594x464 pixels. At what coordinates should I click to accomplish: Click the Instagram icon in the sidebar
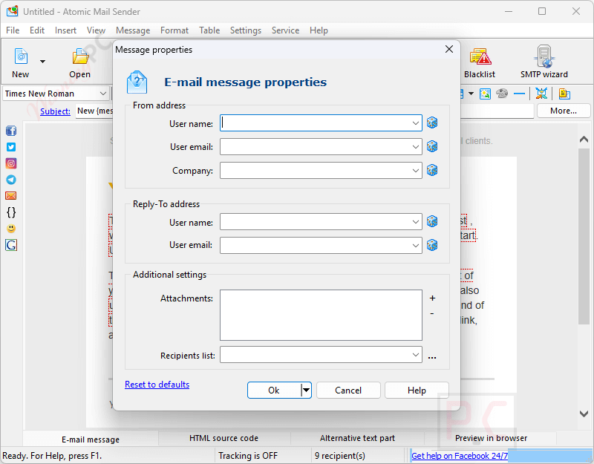point(11,163)
